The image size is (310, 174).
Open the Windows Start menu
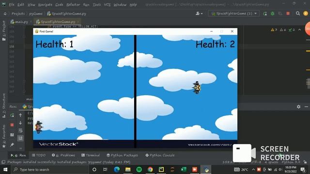pyautogui.click(x=5, y=170)
